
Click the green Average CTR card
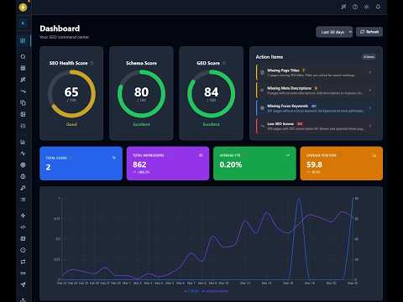click(254, 164)
